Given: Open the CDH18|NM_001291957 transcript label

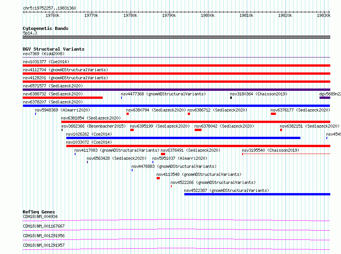Looking at the screenshot, I should pyautogui.click(x=44, y=245).
